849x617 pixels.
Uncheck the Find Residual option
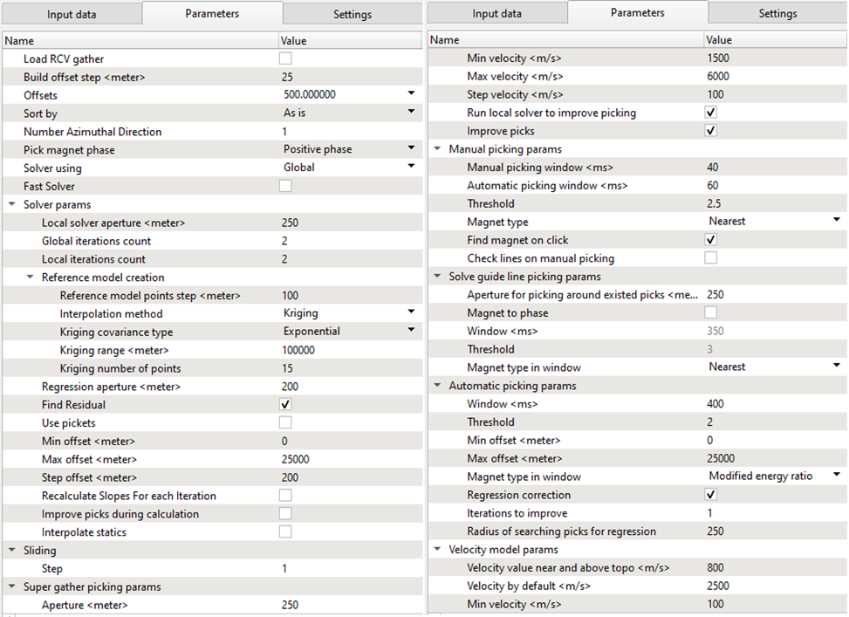285,405
